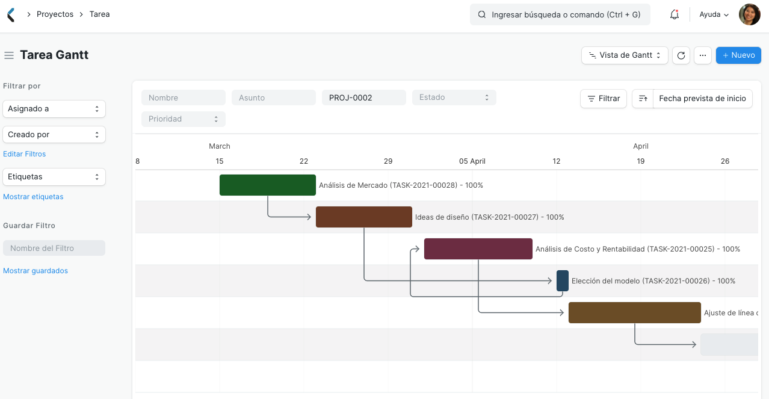769x399 pixels.
Task: Open the Prioridad filter select
Action: (184, 119)
